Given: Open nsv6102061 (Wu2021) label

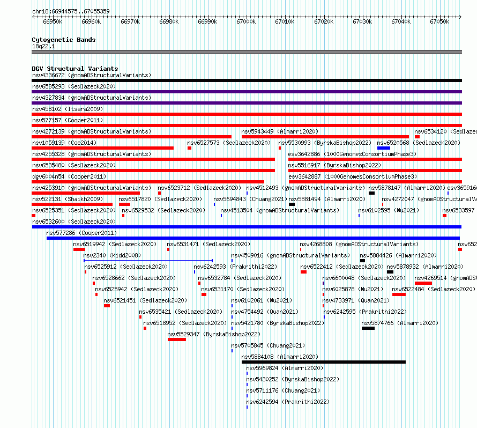Looking at the screenshot, I should 262,300.
